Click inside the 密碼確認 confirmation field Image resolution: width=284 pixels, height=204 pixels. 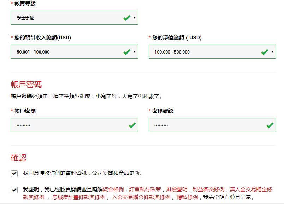pos(201,125)
